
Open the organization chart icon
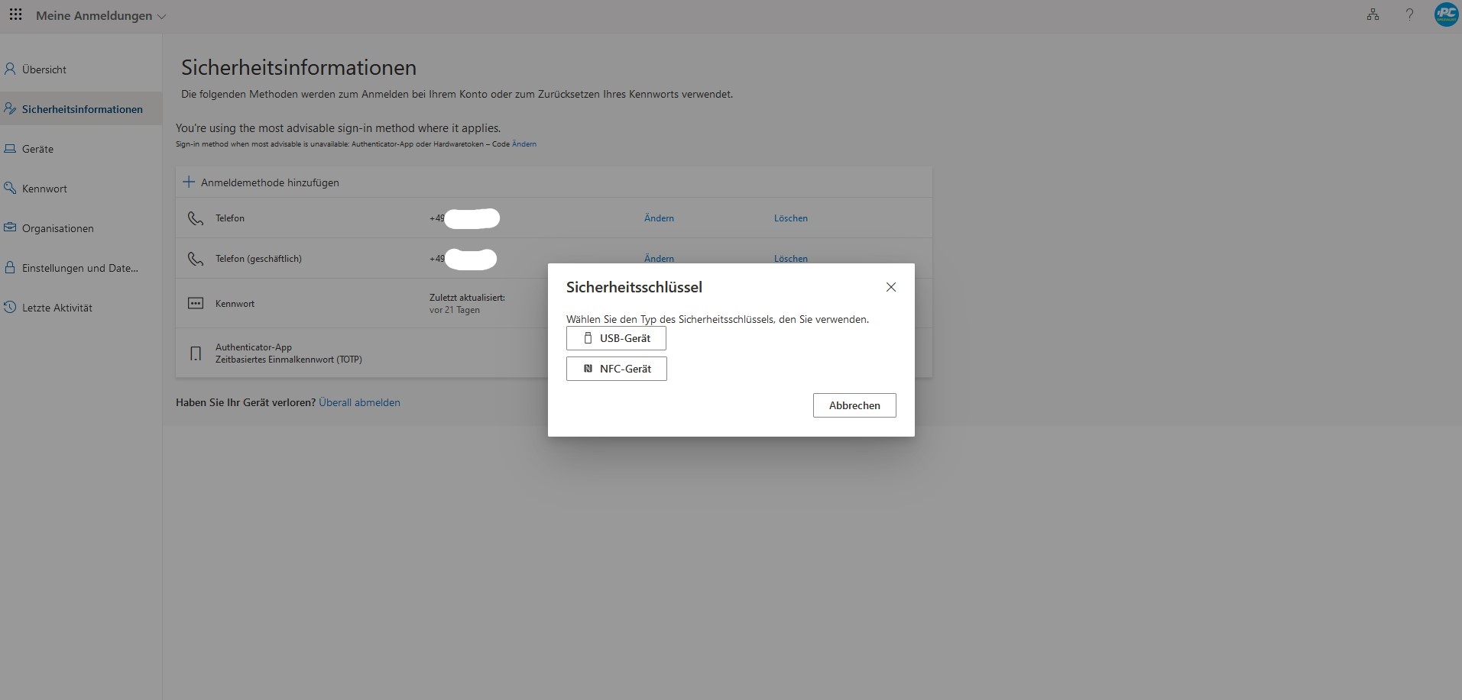coord(1373,15)
